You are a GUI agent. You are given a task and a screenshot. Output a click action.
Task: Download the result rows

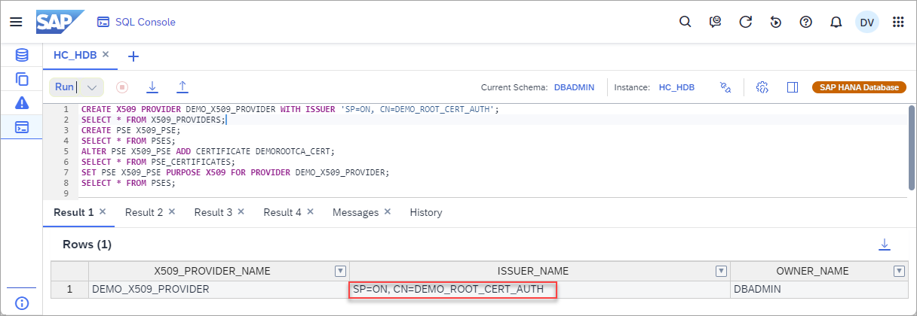click(885, 245)
